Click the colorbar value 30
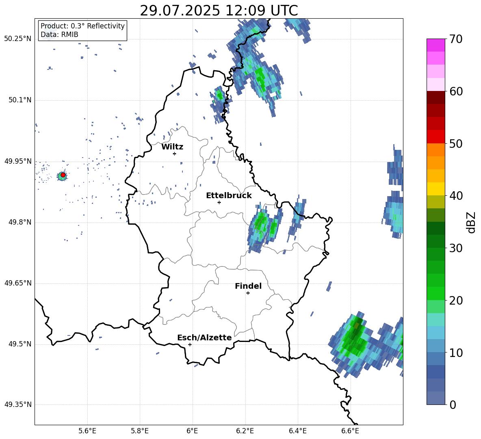481x439 pixels. pos(455,248)
